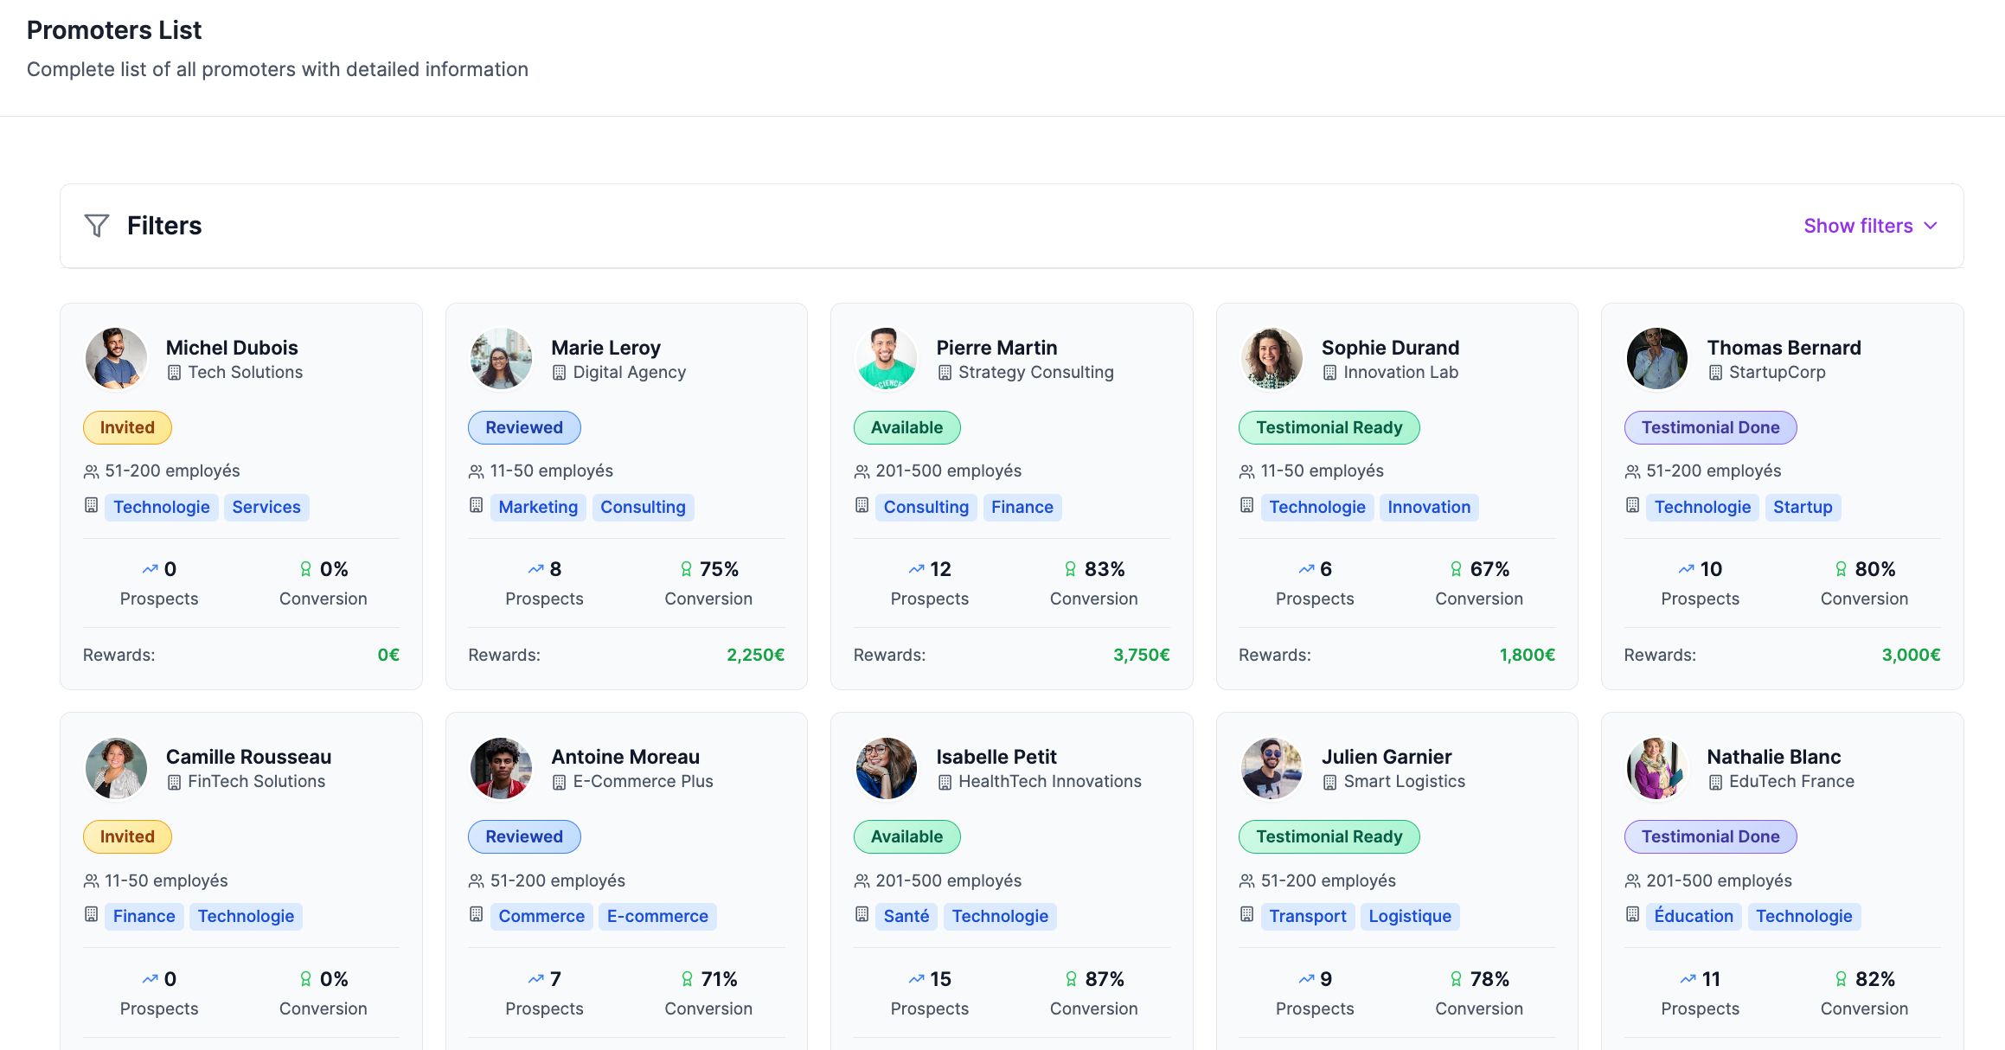Click the building icon next to Tech Solutions
The height and width of the screenshot is (1050, 2005).
pos(174,373)
